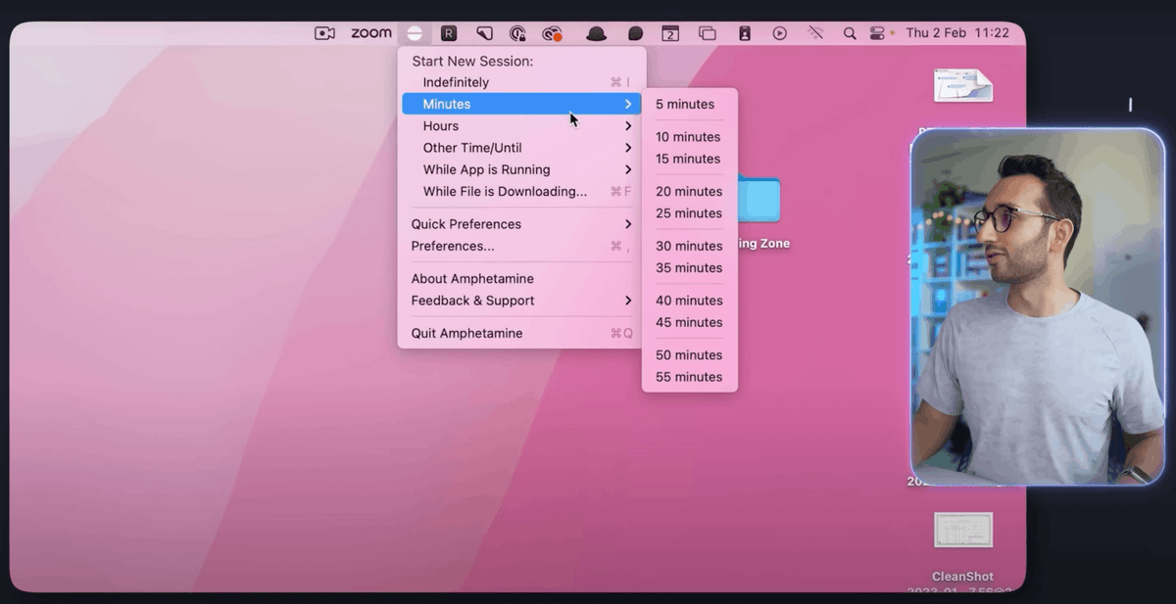The image size is (1176, 604).
Task: Click the Wi-Fi disabled slash icon
Action: click(815, 33)
